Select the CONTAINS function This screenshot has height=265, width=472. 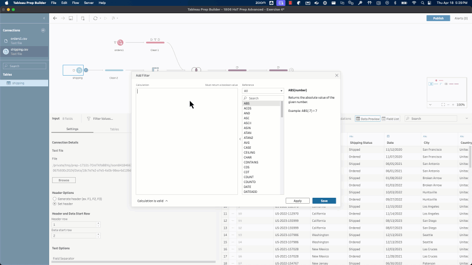[261, 162]
